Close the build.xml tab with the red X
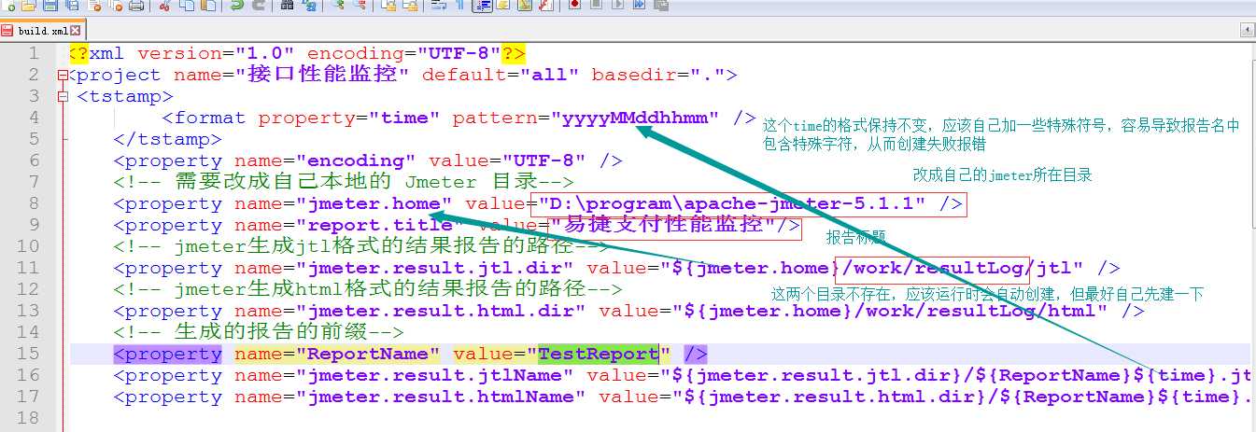 (x=76, y=31)
